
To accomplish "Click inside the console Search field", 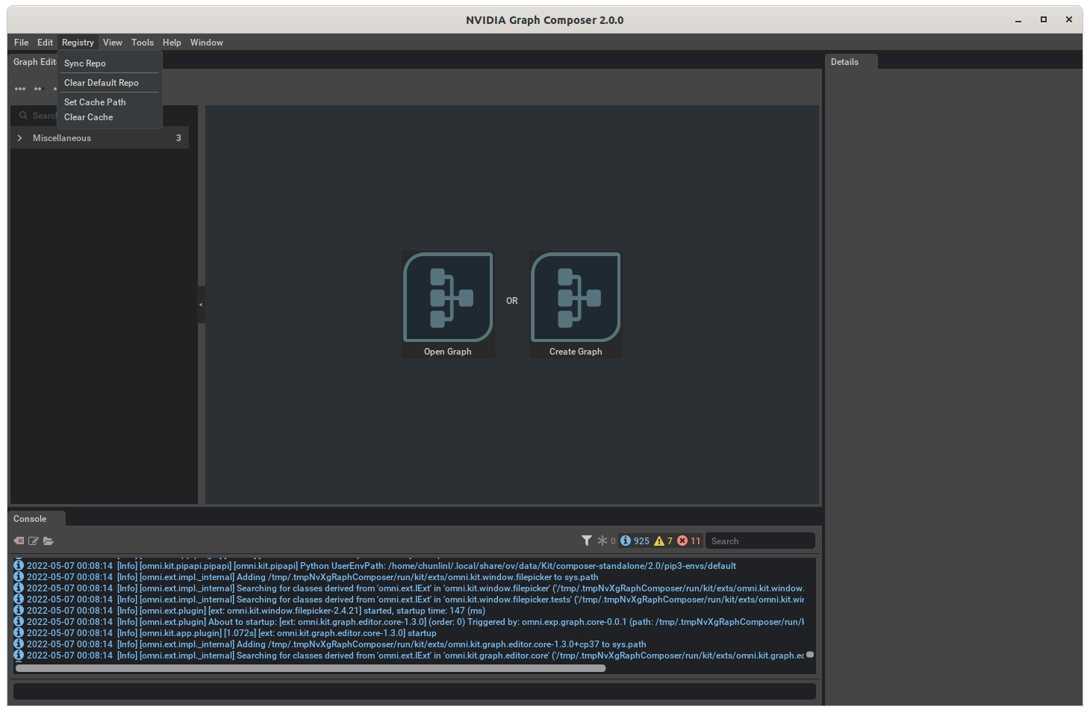I will (x=759, y=540).
